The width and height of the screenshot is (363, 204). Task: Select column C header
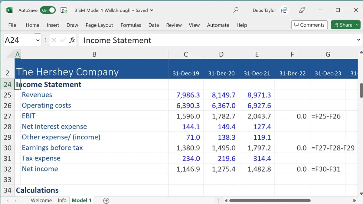click(186, 54)
